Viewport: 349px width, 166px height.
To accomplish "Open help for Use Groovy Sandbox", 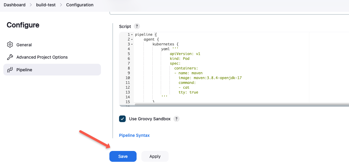I will (176, 119).
